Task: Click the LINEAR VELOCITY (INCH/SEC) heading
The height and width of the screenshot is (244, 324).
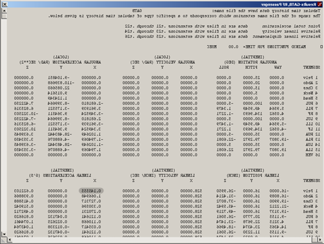Action: 163,176
